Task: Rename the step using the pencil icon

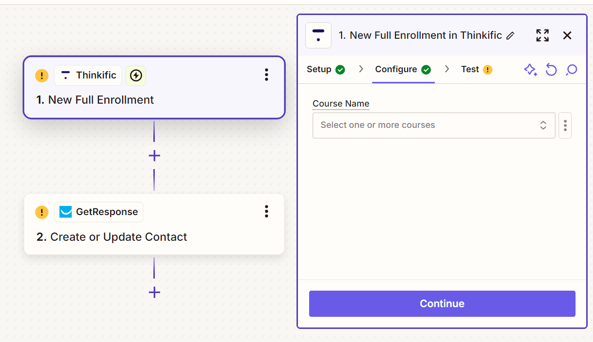Action: 510,35
